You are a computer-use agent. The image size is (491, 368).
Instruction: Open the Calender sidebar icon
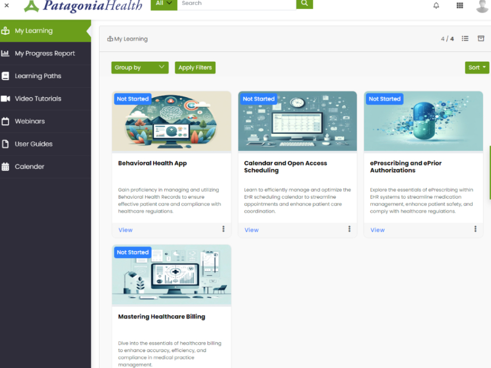(9, 167)
